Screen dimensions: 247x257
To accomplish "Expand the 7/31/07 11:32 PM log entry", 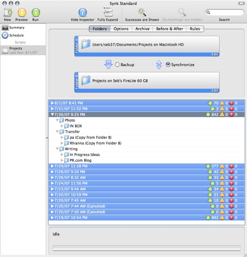I will point(52,109).
